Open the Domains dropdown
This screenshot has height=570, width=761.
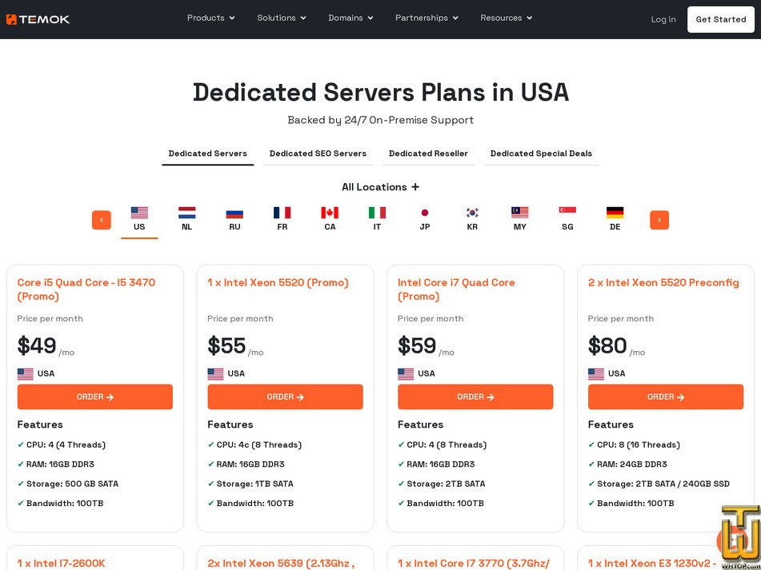pyautogui.click(x=350, y=18)
